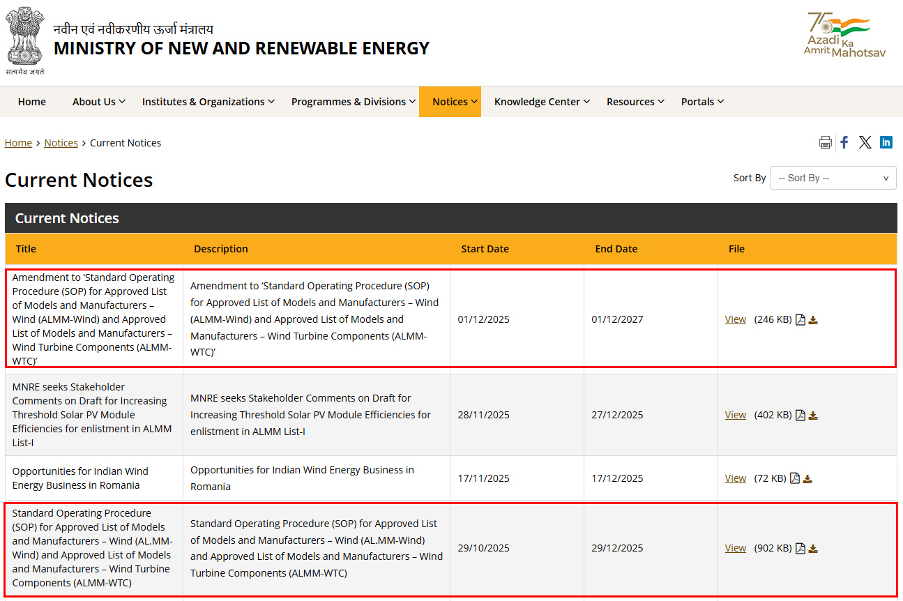Click the Notices breadcrumb link

tap(61, 143)
